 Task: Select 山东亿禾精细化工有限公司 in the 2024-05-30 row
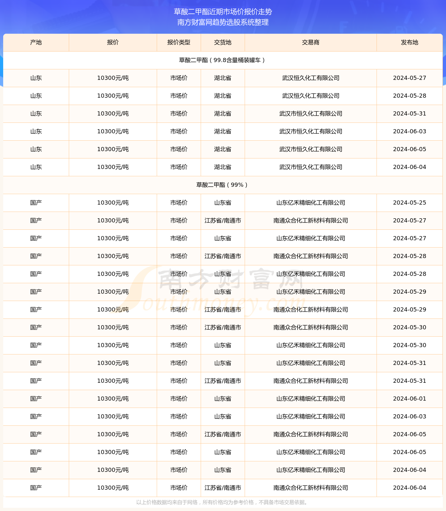point(311,345)
